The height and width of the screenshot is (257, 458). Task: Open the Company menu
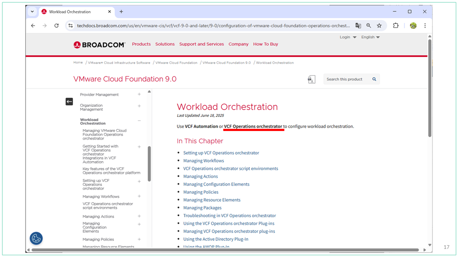pos(239,44)
